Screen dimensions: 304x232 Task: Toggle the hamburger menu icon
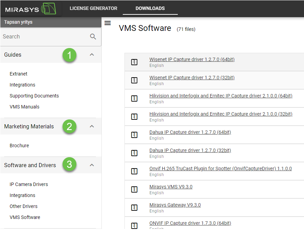point(108,23)
